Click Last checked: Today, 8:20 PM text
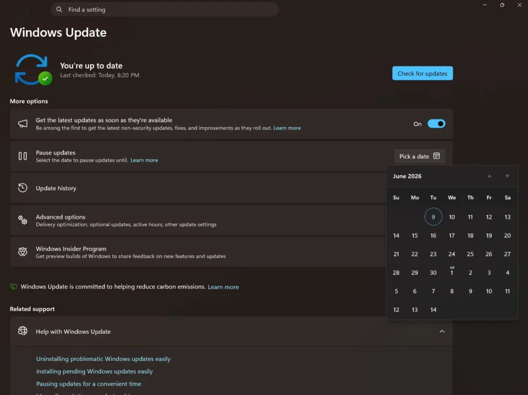Image resolution: width=528 pixels, height=395 pixels. [x=100, y=75]
